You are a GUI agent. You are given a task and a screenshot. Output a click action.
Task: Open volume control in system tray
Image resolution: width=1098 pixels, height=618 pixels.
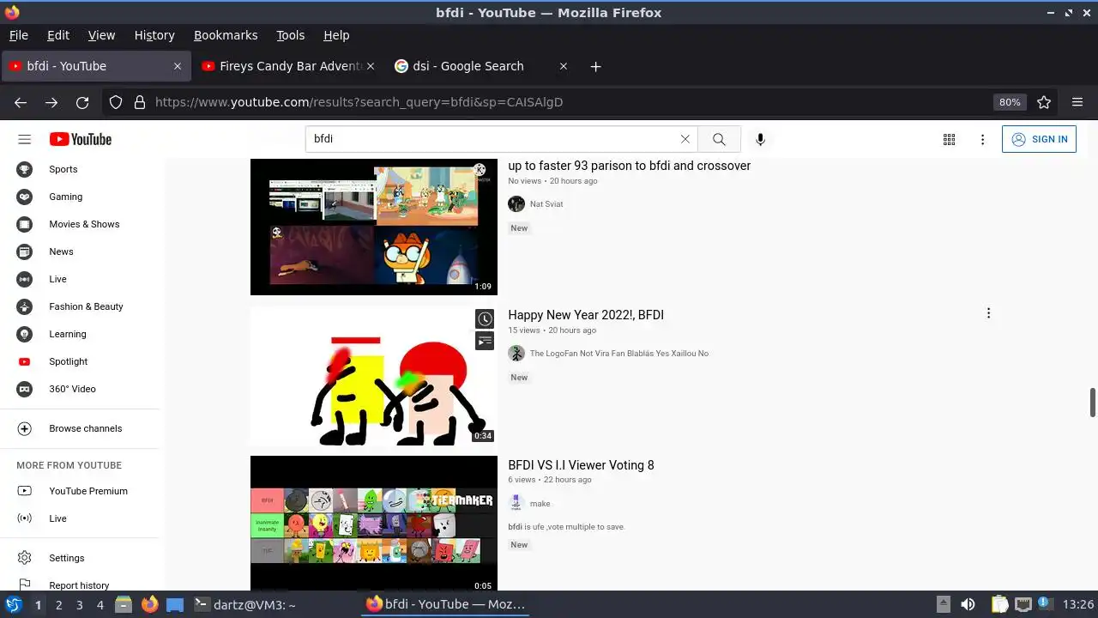[x=968, y=605]
